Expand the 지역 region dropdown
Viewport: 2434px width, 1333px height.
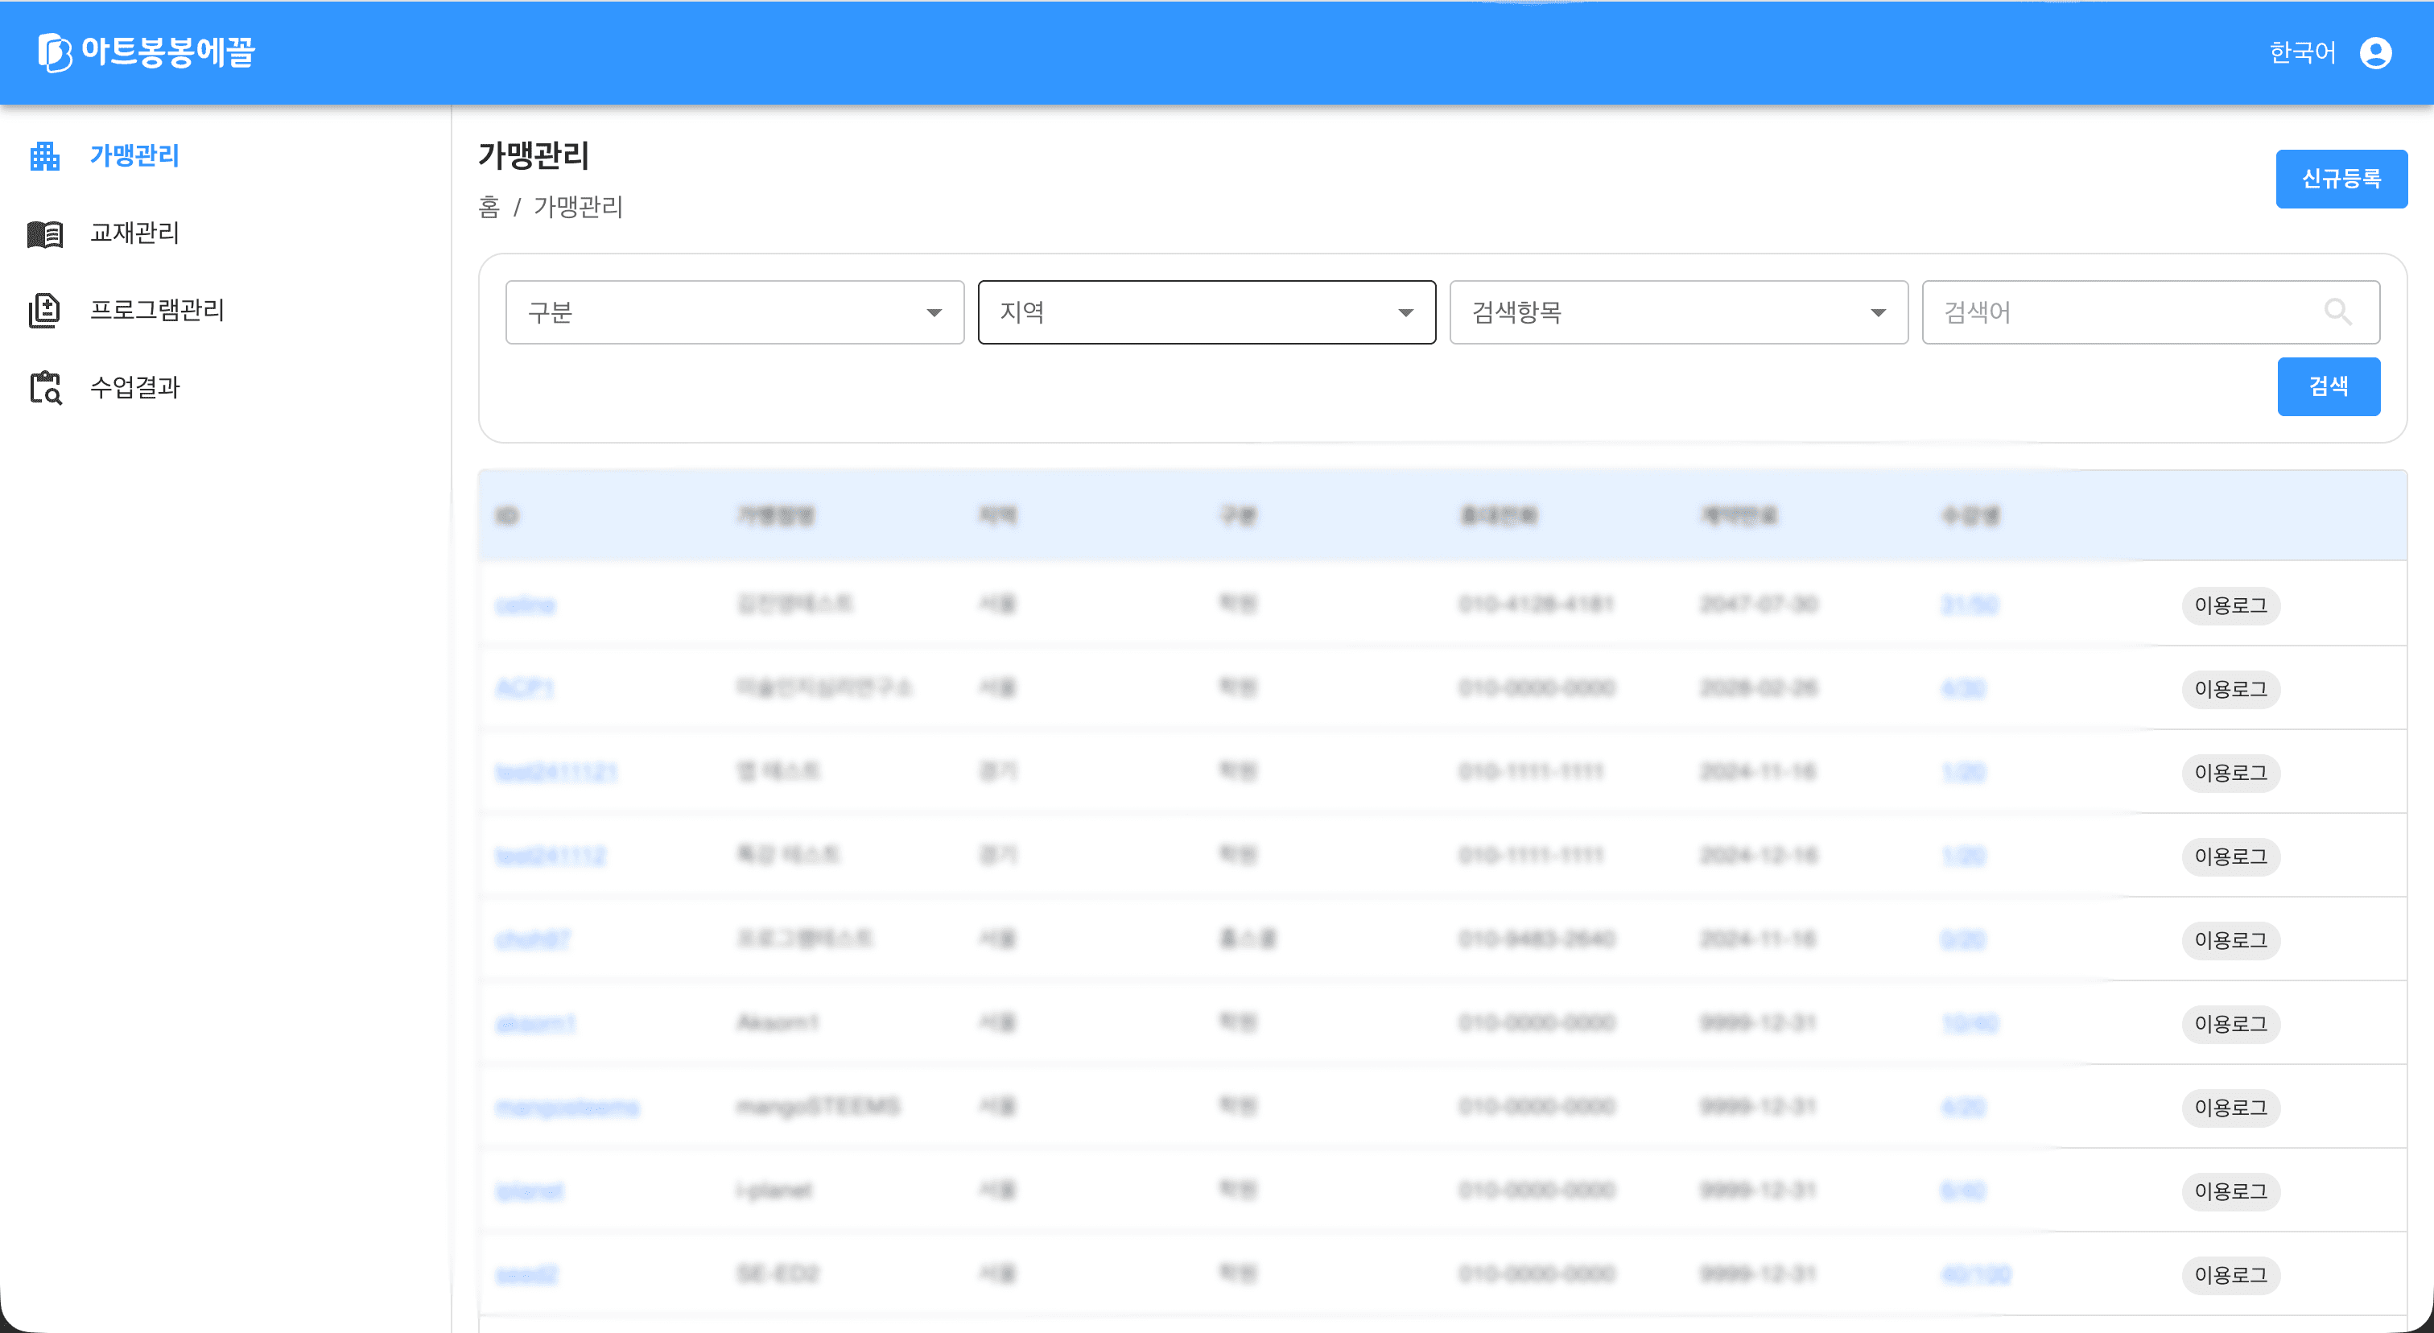tap(1207, 312)
